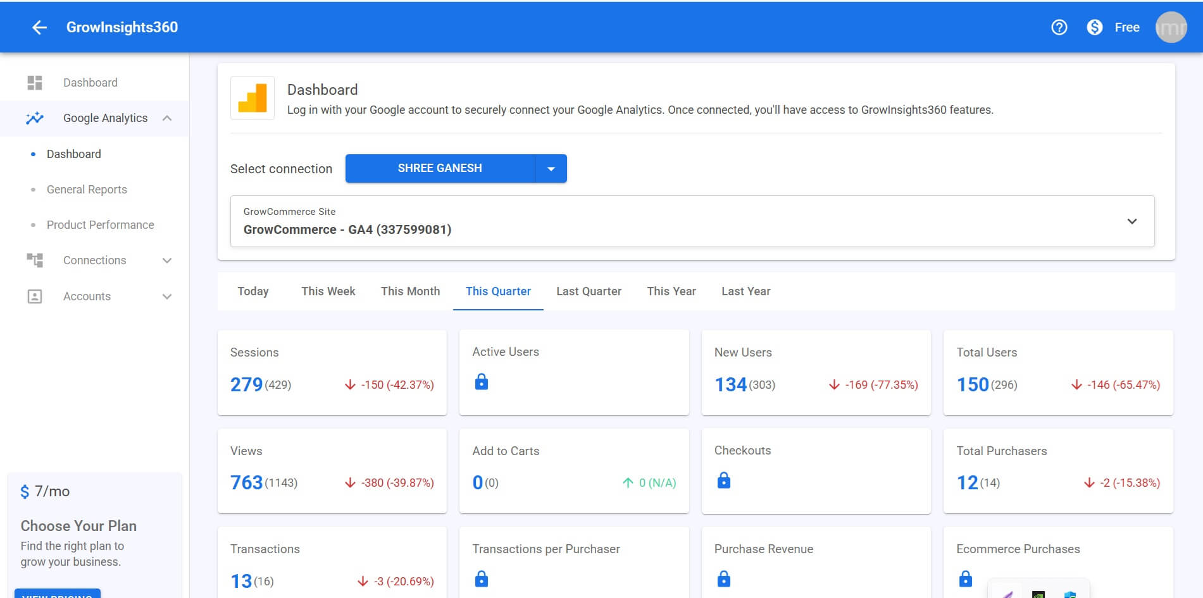This screenshot has width=1203, height=598.
Task: Switch to the This Month tab
Action: pos(410,291)
